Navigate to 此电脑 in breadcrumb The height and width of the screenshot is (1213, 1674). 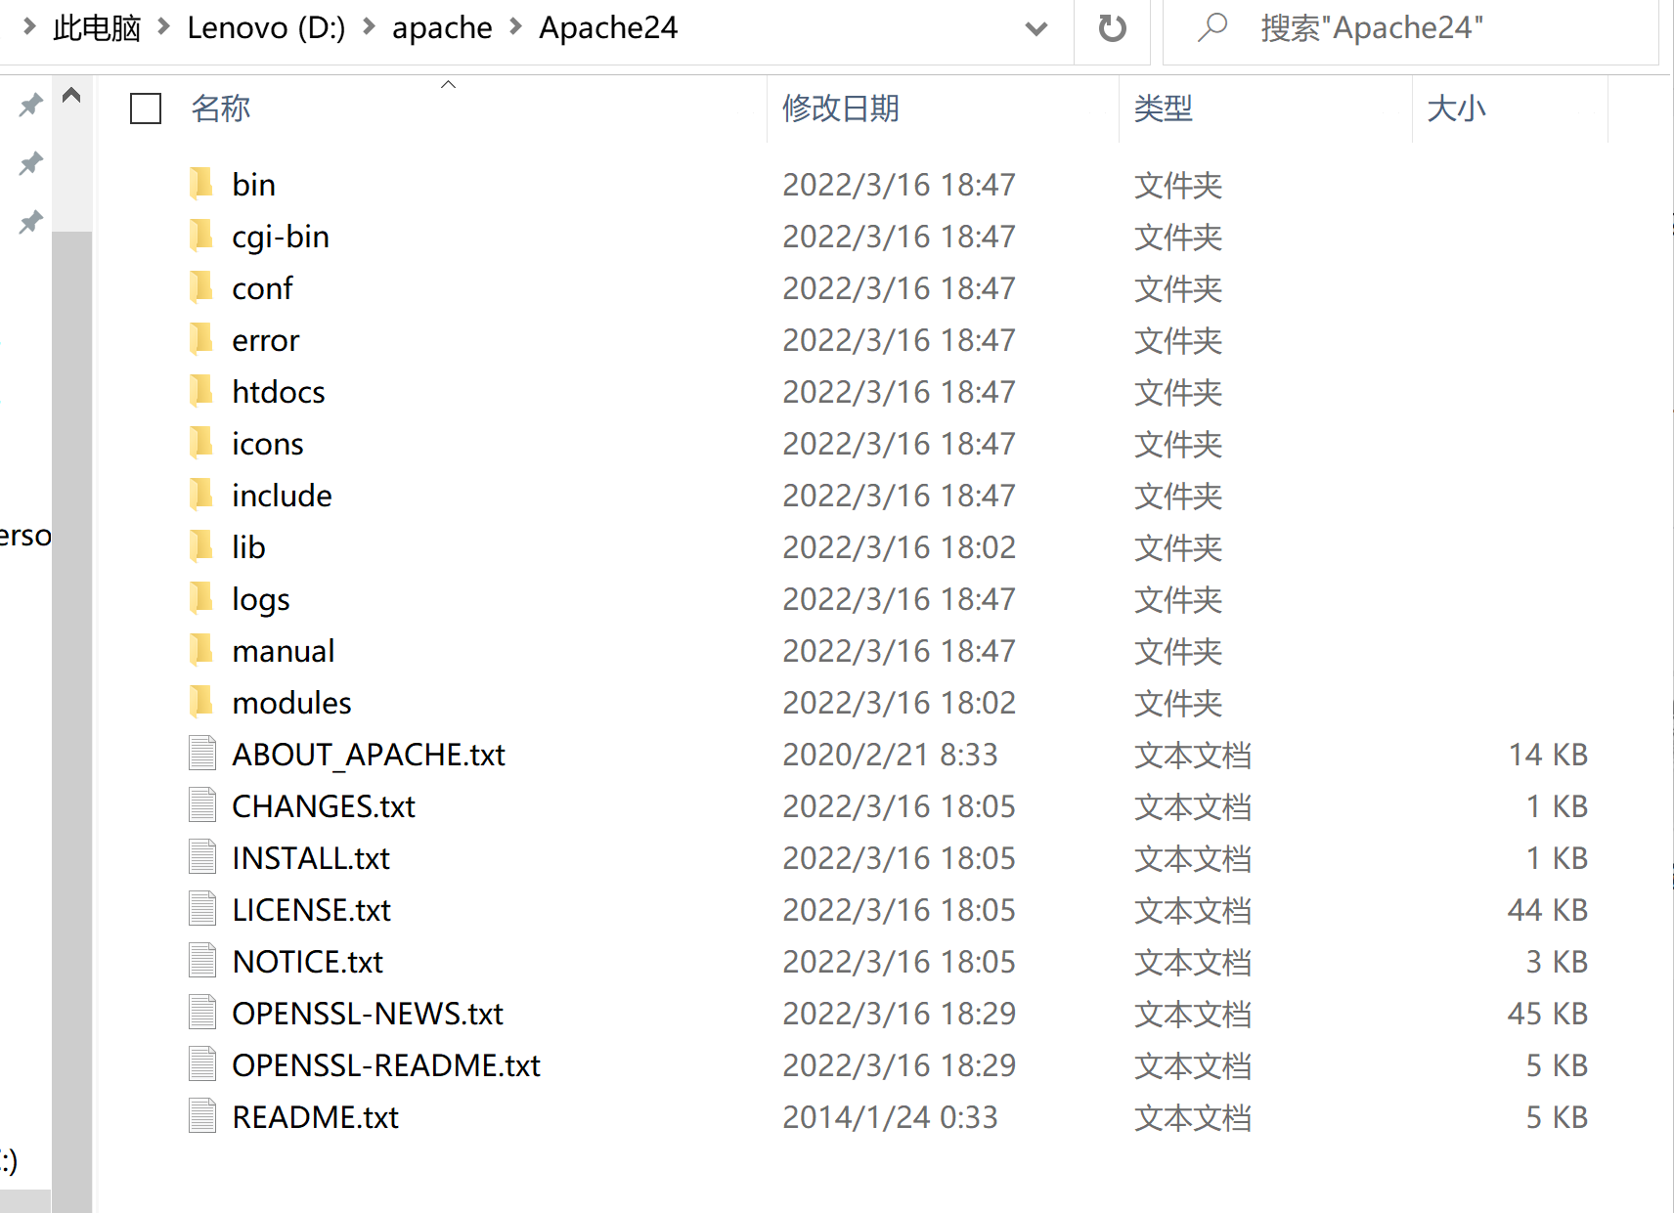(96, 27)
